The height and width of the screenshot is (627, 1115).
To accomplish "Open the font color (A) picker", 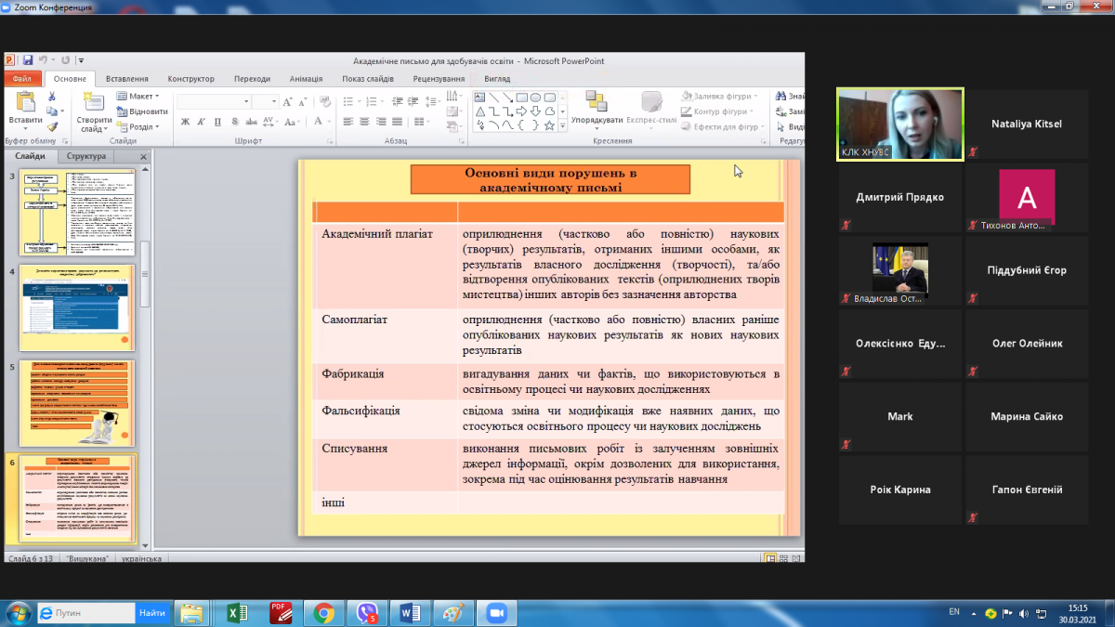I will pyautogui.click(x=317, y=122).
